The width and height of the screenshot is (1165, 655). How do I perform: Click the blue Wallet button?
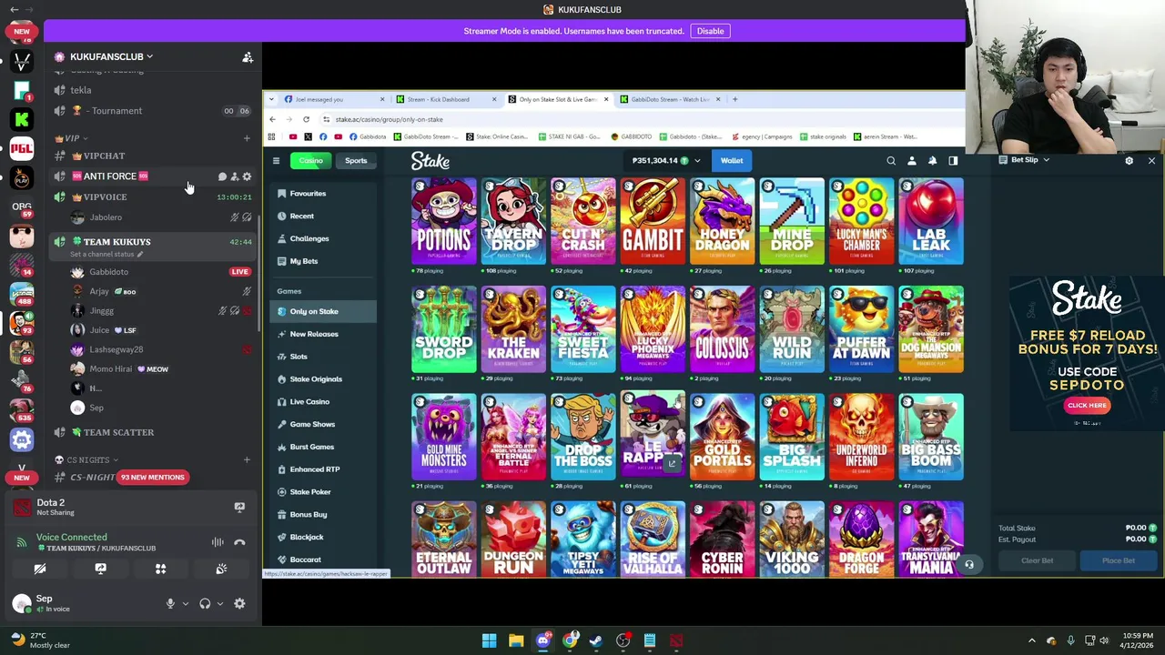coord(732,161)
